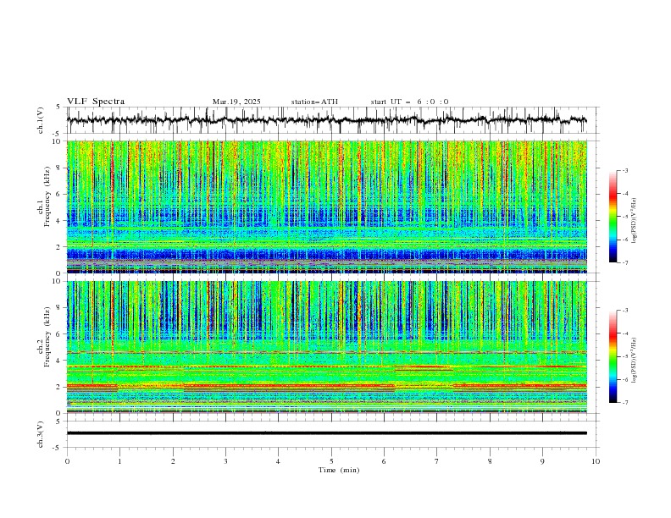Click the "-7" tick on ch.2 colorbar
The height and width of the screenshot is (518, 671).
tap(624, 403)
